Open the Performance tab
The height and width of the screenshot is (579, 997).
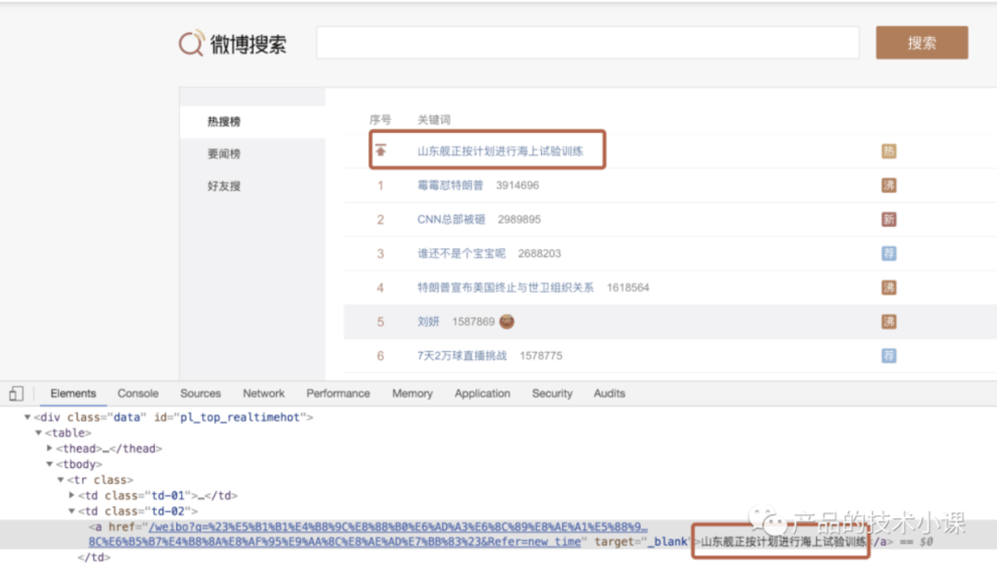pyautogui.click(x=338, y=393)
